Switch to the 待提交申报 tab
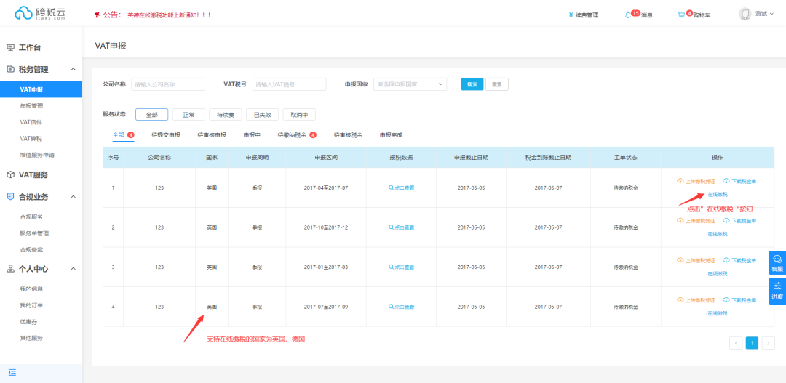786x383 pixels. [x=166, y=134]
